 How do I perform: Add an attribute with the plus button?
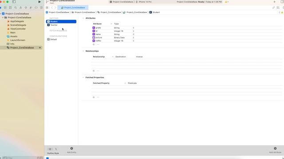tap(94, 44)
